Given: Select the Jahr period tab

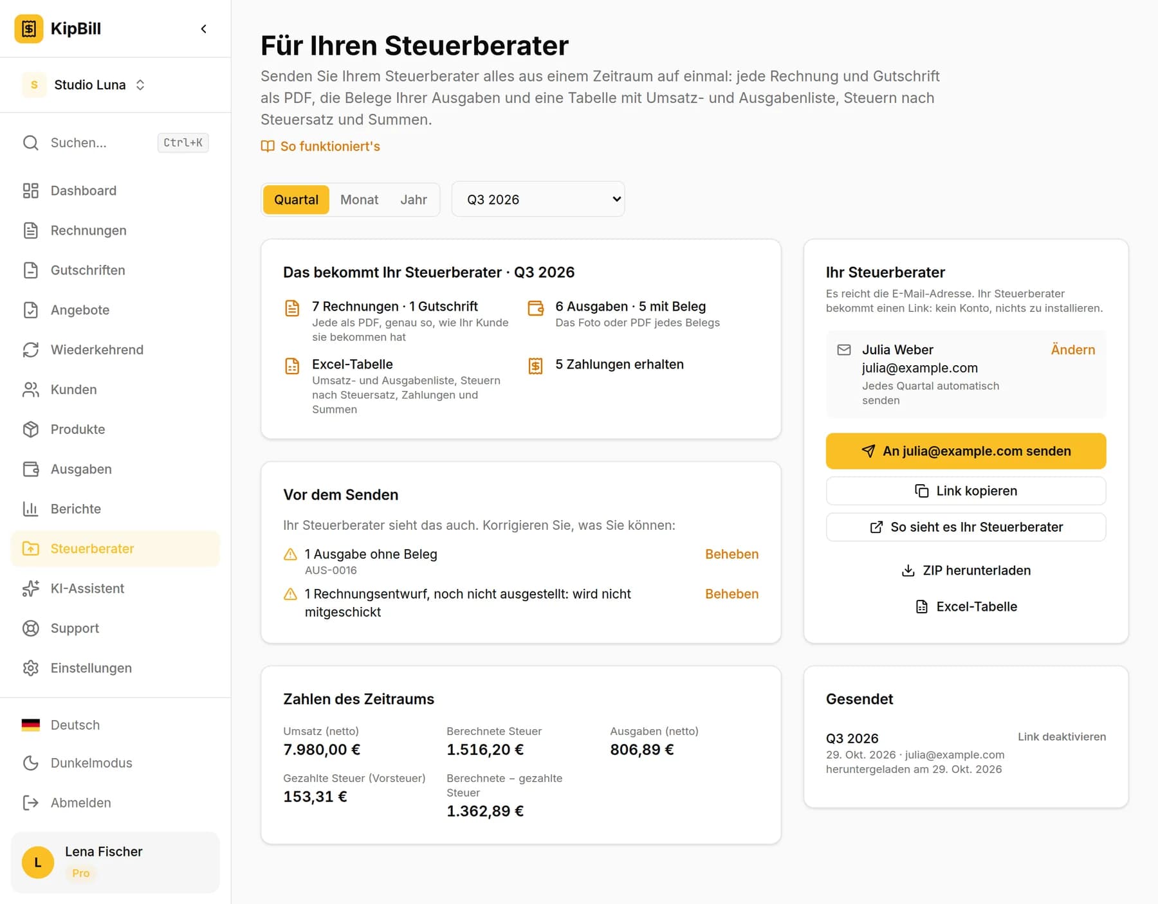Looking at the screenshot, I should pyautogui.click(x=414, y=200).
